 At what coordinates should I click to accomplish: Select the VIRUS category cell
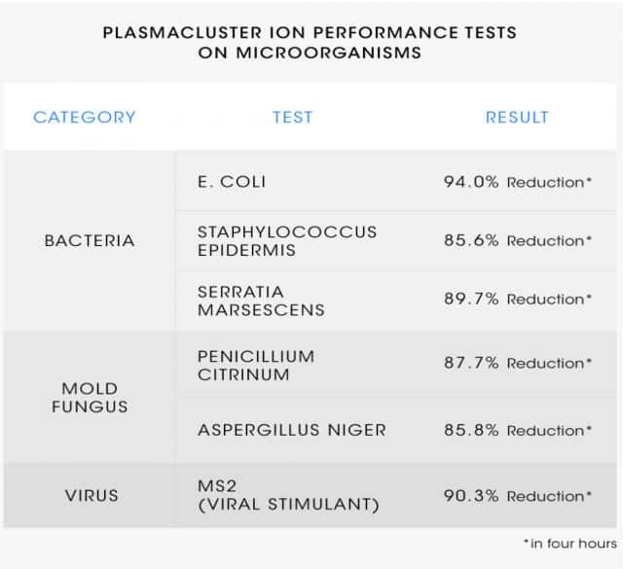click(92, 495)
